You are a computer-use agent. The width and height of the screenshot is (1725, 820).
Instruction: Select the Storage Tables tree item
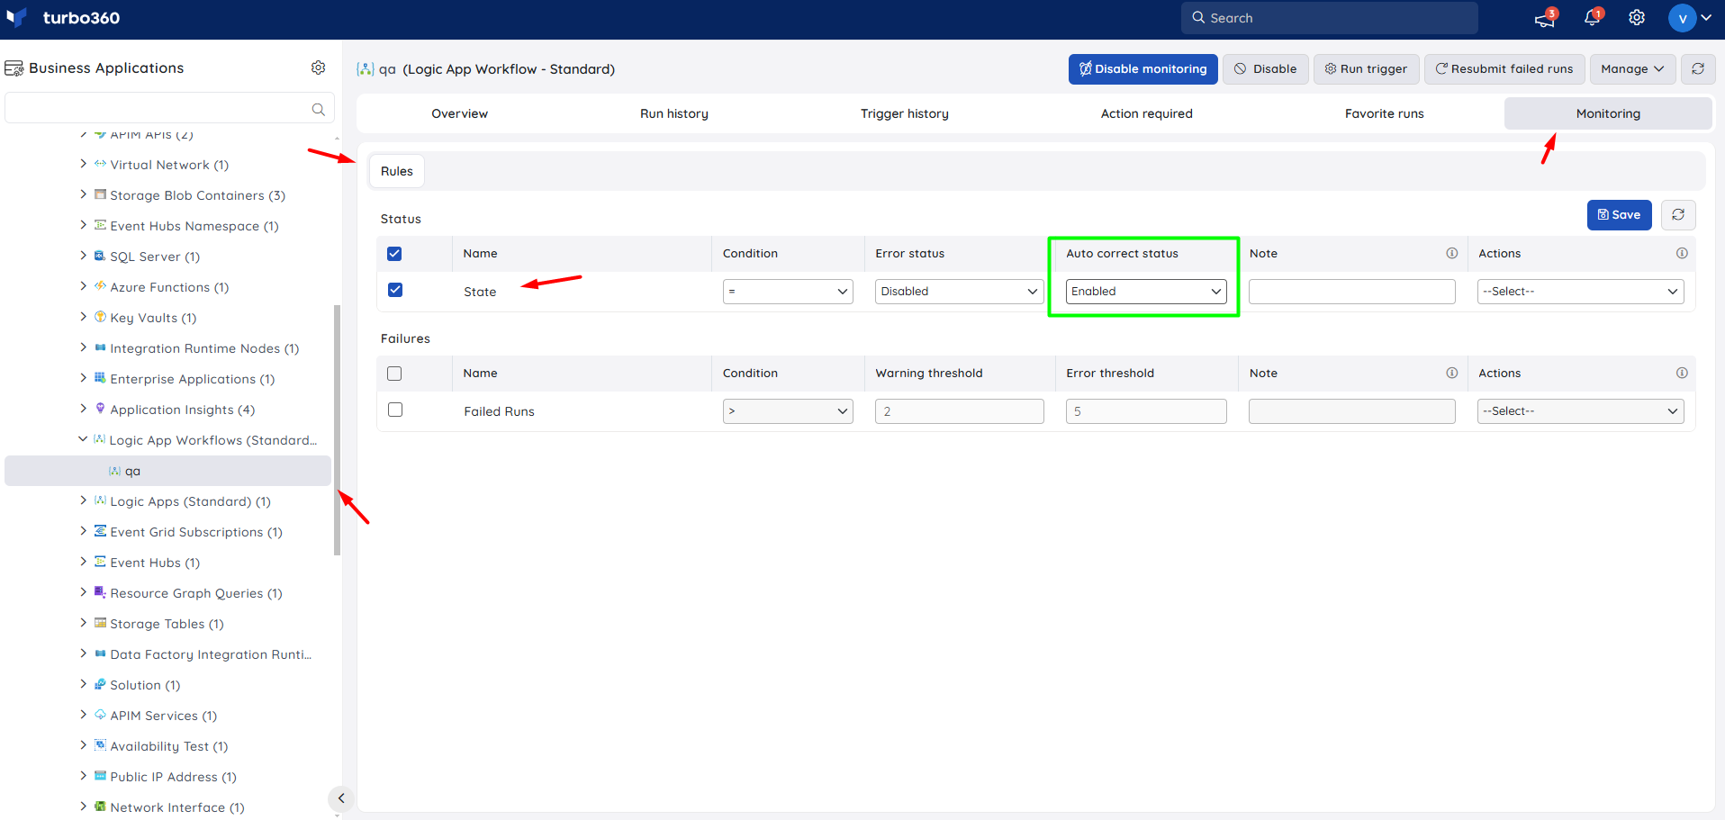tap(167, 624)
